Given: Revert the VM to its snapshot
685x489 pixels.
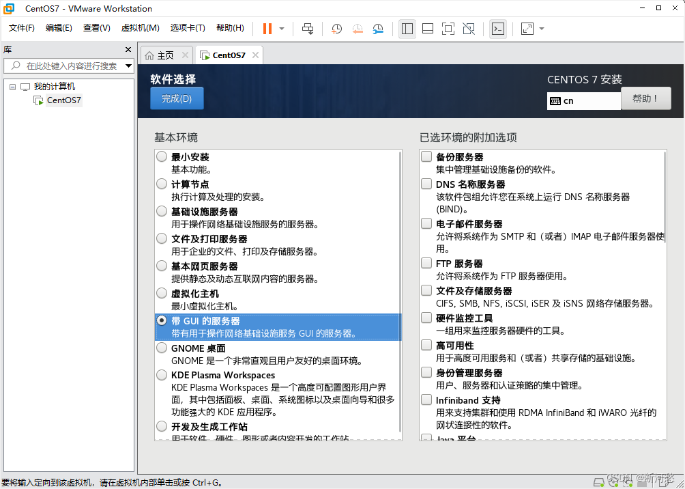Looking at the screenshot, I should click(357, 29).
